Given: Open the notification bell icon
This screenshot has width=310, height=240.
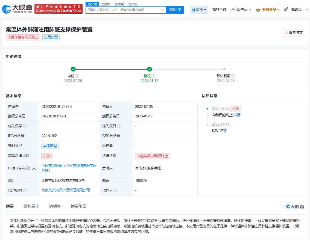Looking at the screenshot, I should 285,9.
